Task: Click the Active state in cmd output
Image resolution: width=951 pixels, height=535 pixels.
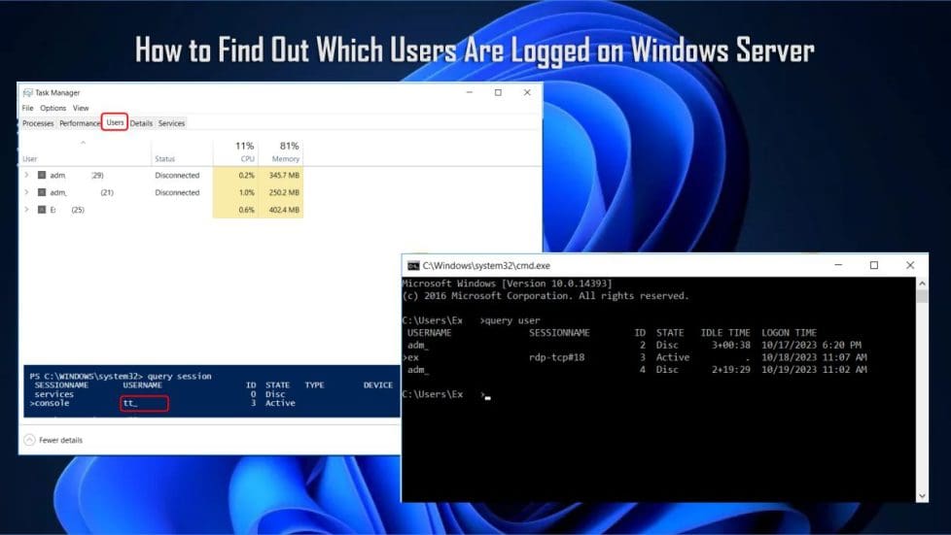Action: (x=673, y=357)
